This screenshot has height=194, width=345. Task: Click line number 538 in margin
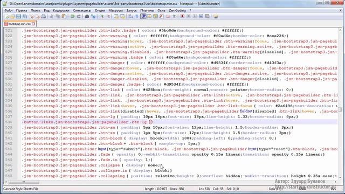pos(9,122)
